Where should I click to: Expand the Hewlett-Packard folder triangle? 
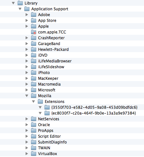point(27,50)
